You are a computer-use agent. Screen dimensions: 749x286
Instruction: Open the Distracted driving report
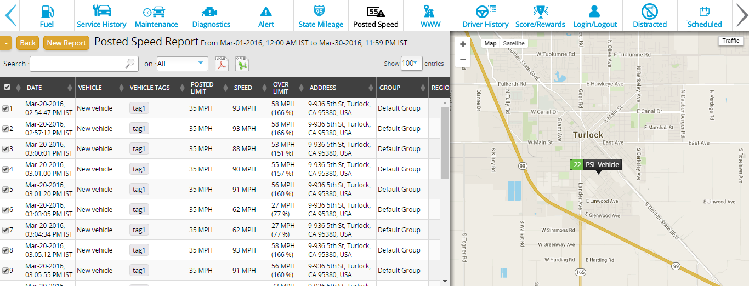coord(650,15)
